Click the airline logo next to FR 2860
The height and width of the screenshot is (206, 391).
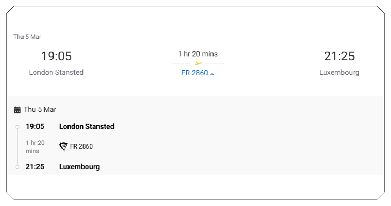coord(64,146)
